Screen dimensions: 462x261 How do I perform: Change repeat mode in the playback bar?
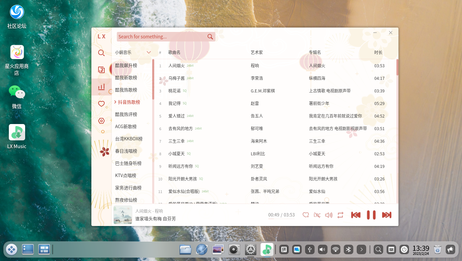(x=340, y=215)
